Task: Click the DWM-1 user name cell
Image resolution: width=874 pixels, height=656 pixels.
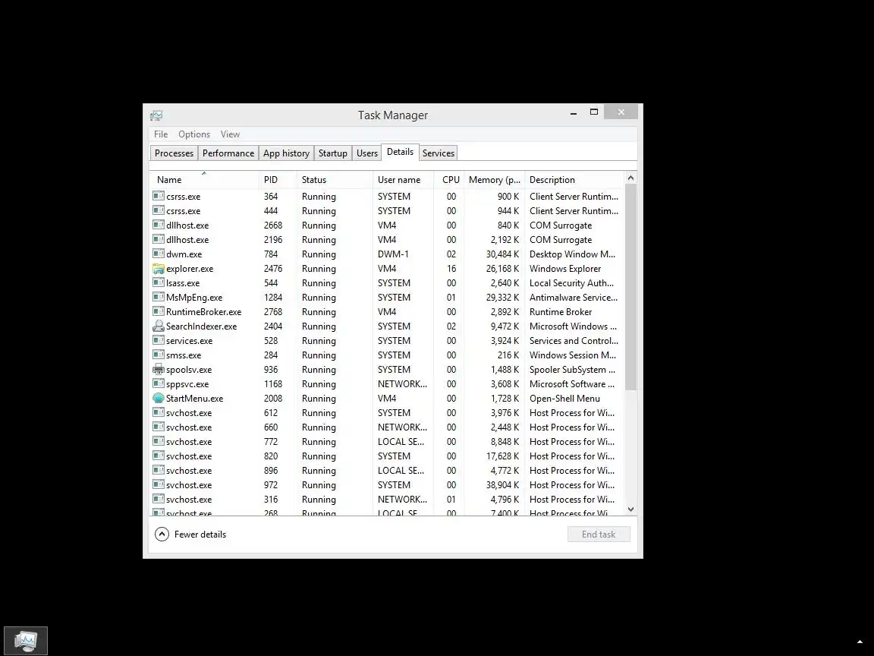Action: point(393,254)
